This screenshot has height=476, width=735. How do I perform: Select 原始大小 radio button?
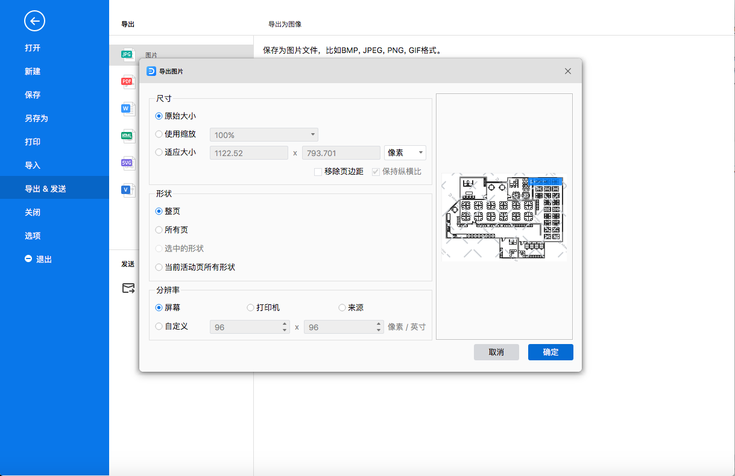pyautogui.click(x=159, y=116)
